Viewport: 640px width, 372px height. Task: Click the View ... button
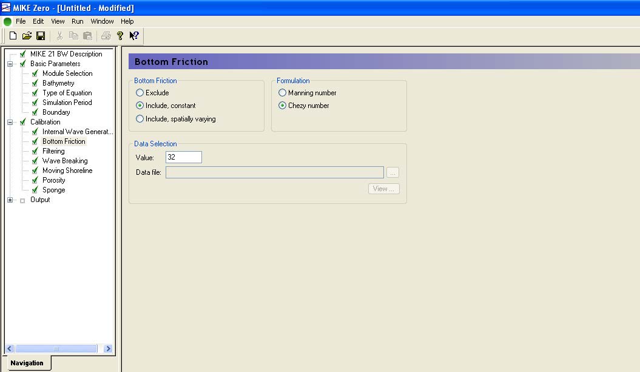click(x=383, y=189)
